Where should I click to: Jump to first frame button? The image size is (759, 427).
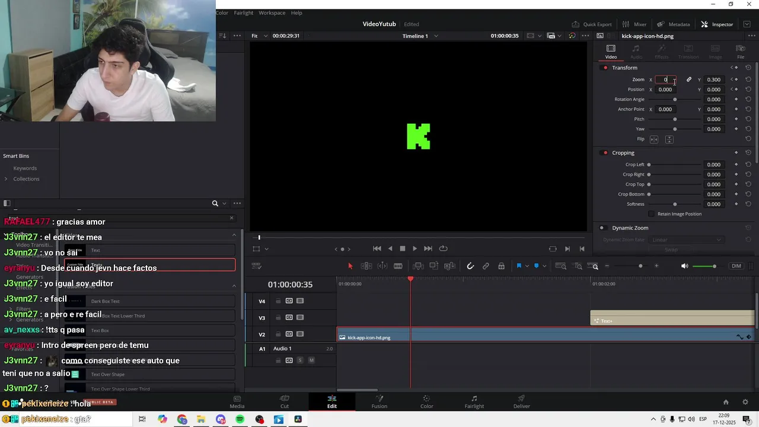[x=377, y=248]
